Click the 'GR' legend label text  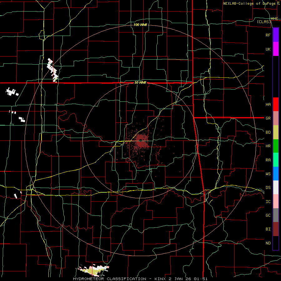[268, 118]
